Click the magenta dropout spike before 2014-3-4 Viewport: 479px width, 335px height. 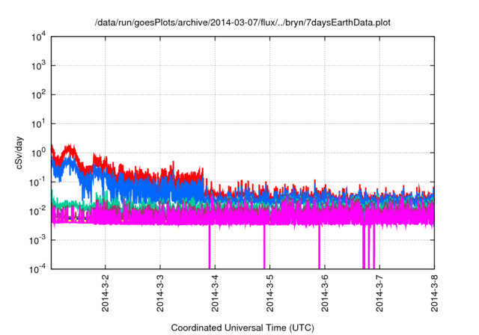click(x=210, y=247)
